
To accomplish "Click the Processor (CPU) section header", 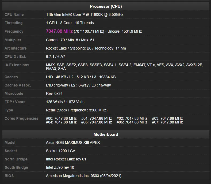I will [106, 6].
